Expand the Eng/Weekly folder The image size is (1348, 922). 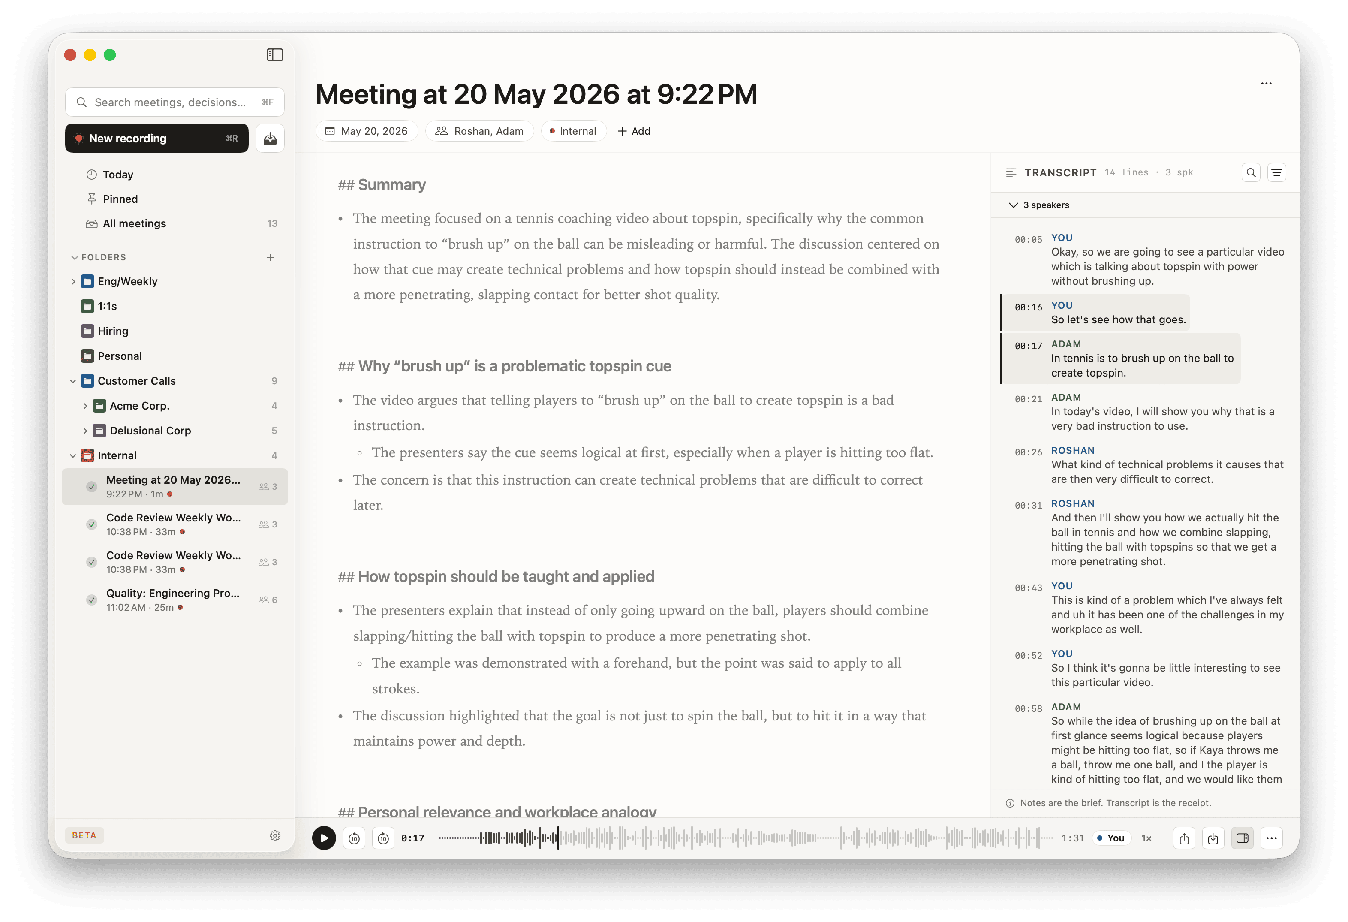(x=73, y=281)
